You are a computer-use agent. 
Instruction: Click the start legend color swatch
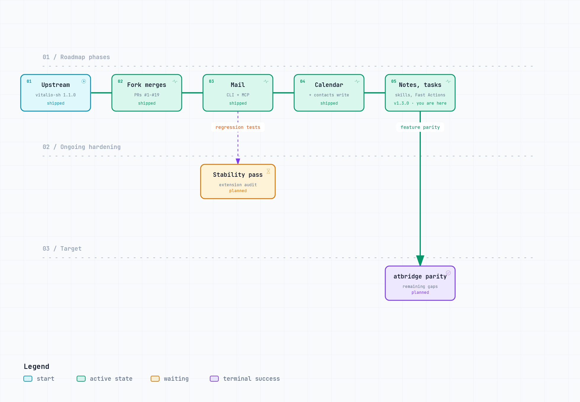point(28,379)
